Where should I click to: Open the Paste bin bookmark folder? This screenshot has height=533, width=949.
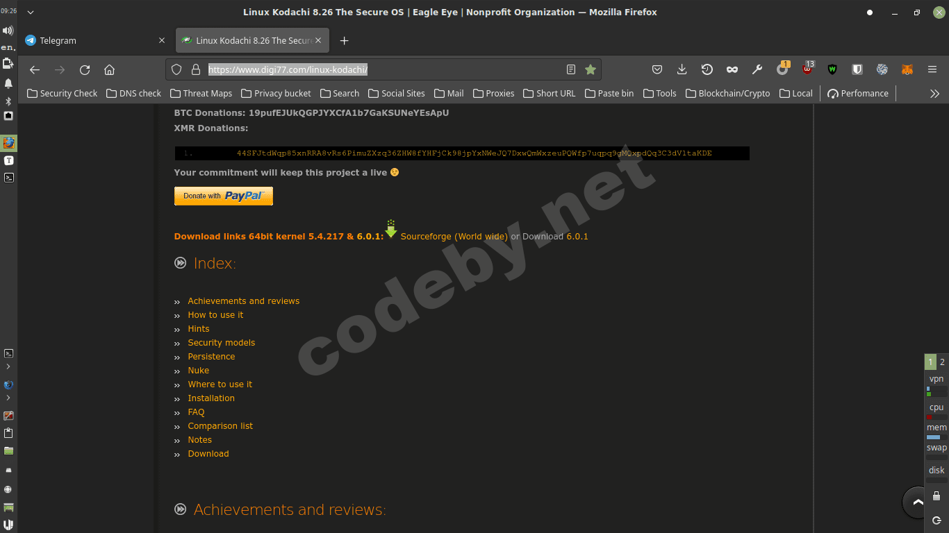pos(609,94)
